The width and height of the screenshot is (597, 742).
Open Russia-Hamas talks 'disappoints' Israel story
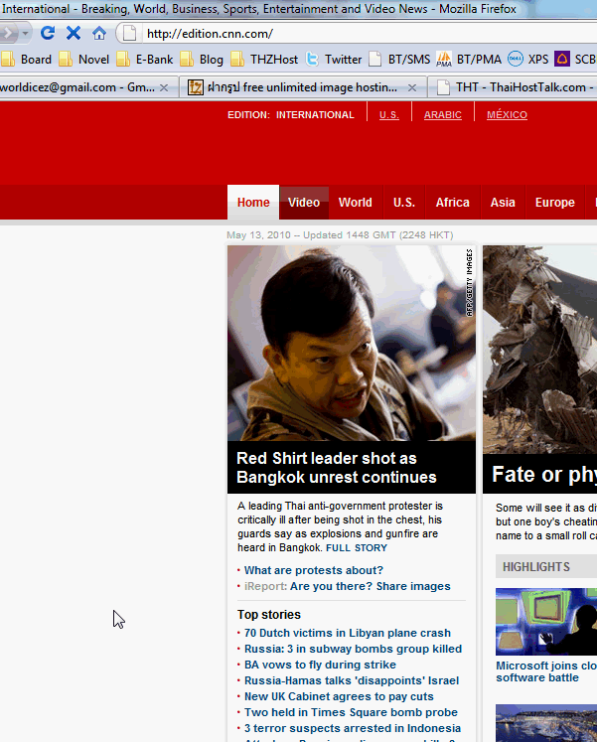point(352,680)
